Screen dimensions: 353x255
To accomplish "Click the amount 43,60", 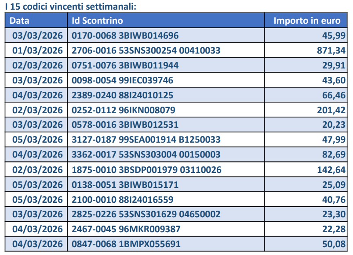I will [x=334, y=80].
